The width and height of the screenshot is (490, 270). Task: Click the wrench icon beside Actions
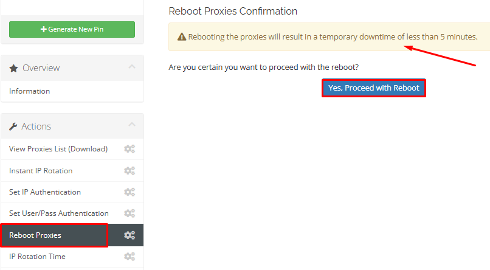14,126
